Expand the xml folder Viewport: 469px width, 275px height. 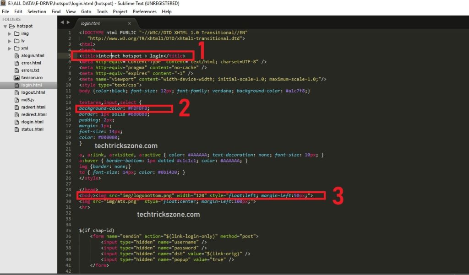click(x=10, y=49)
